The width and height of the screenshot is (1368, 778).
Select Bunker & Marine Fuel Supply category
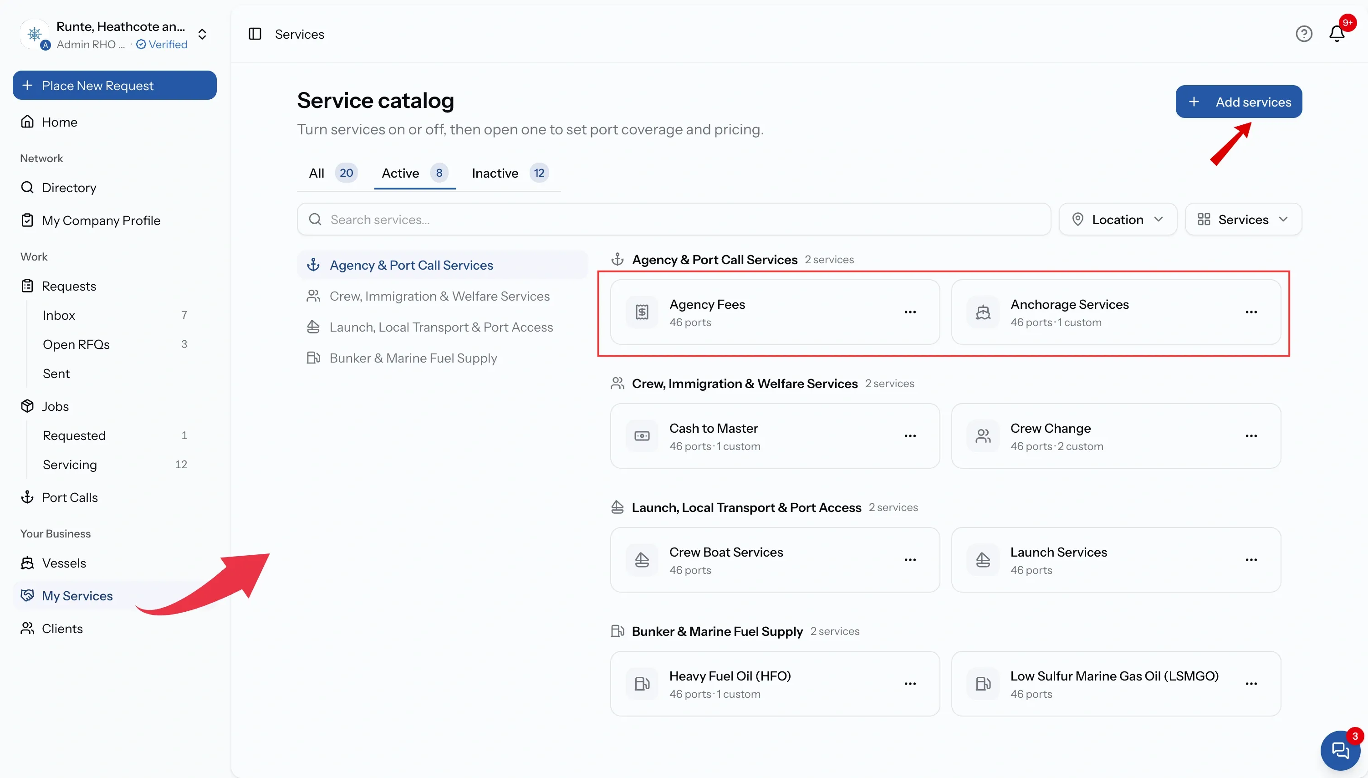click(x=442, y=358)
